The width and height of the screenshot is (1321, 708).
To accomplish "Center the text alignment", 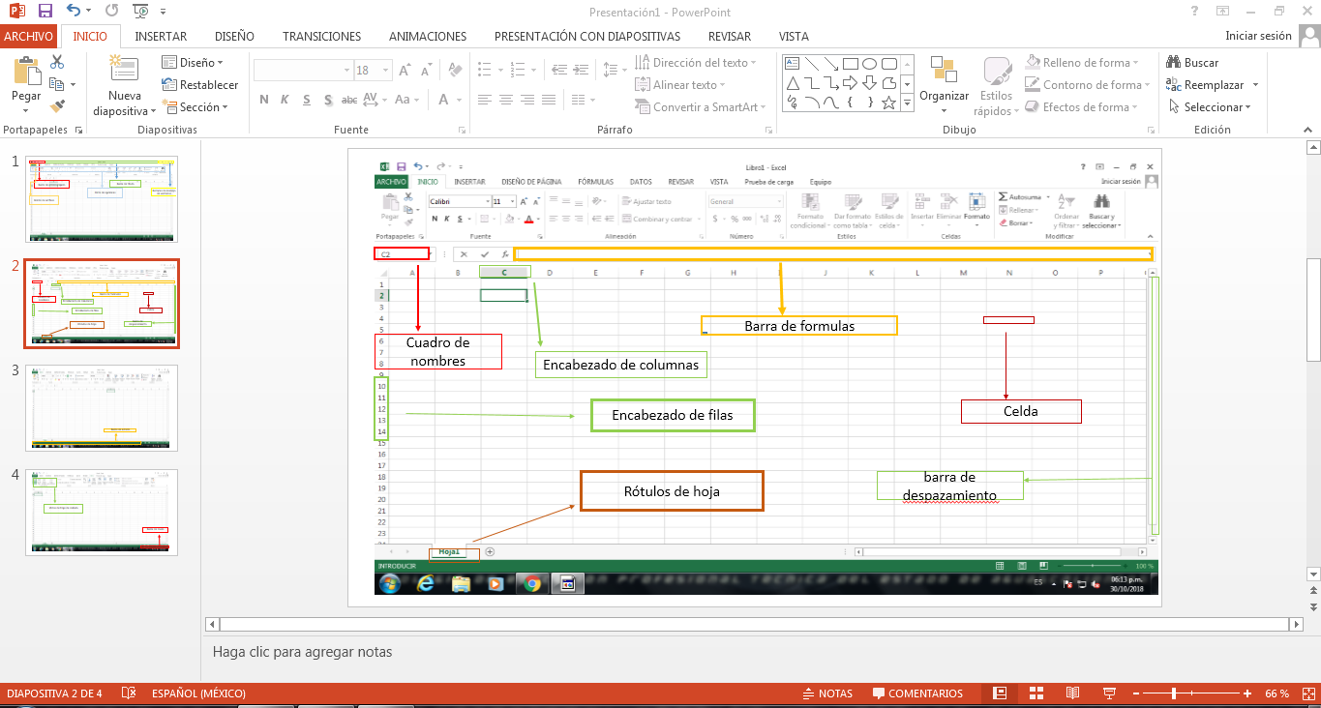I will (x=506, y=100).
